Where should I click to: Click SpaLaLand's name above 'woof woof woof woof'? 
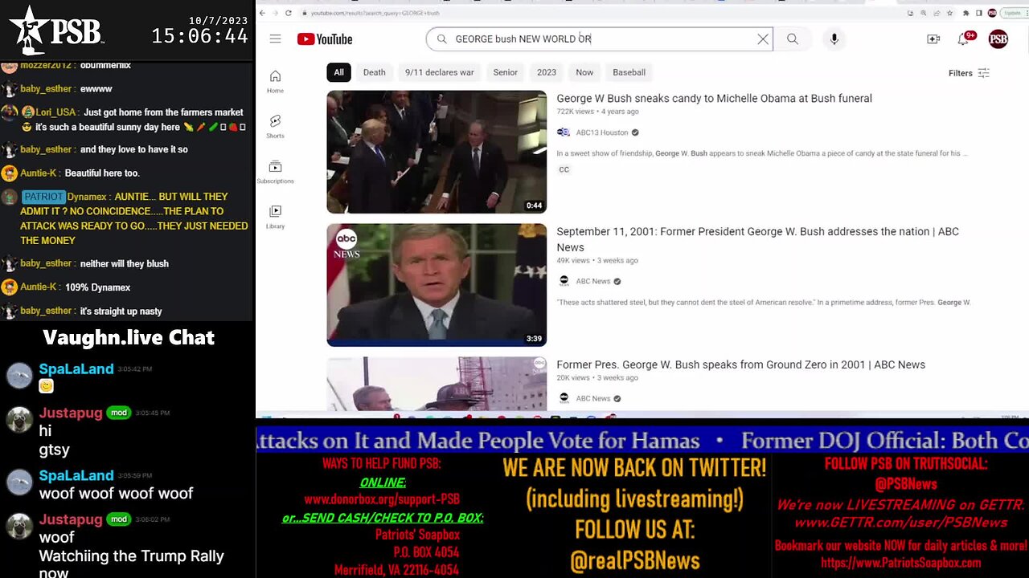(x=76, y=475)
